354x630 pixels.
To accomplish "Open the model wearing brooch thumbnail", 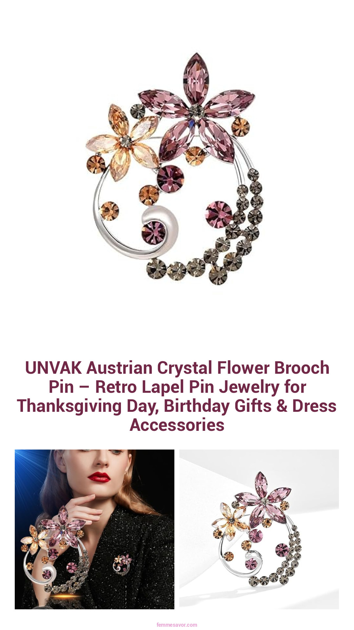I will (x=94, y=529).
